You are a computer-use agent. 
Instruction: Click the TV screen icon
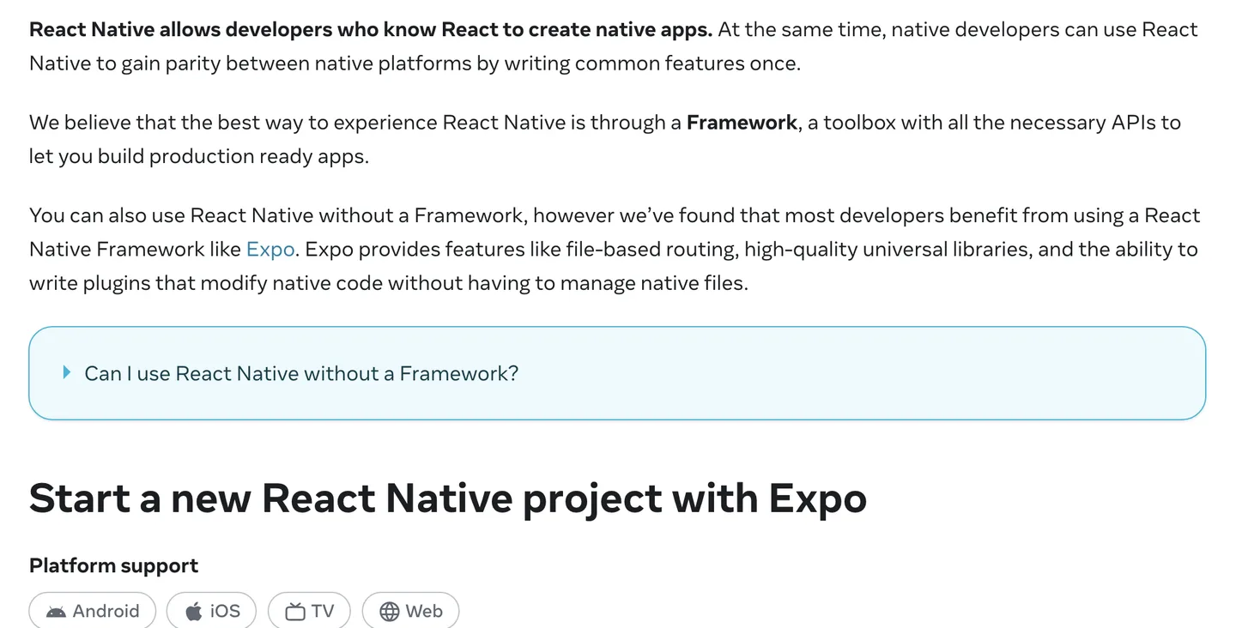point(295,612)
